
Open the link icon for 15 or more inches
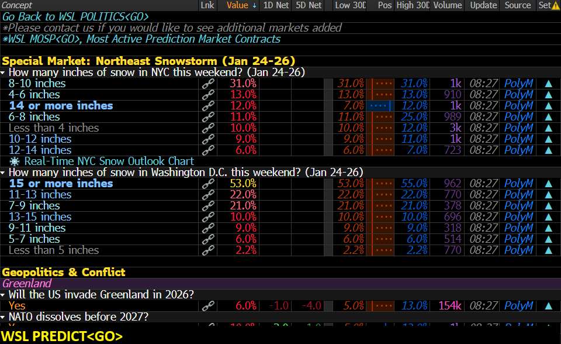point(208,184)
